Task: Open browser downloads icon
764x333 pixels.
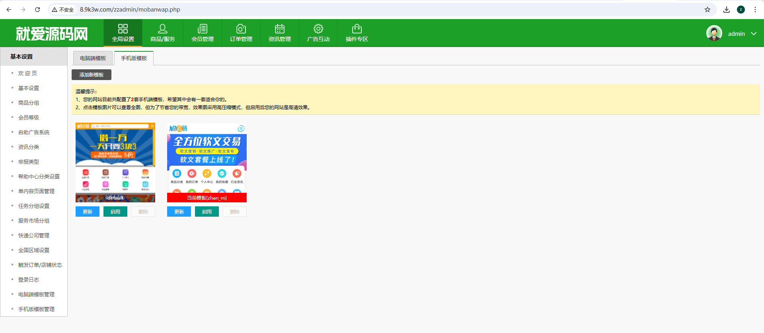Action: click(x=727, y=10)
